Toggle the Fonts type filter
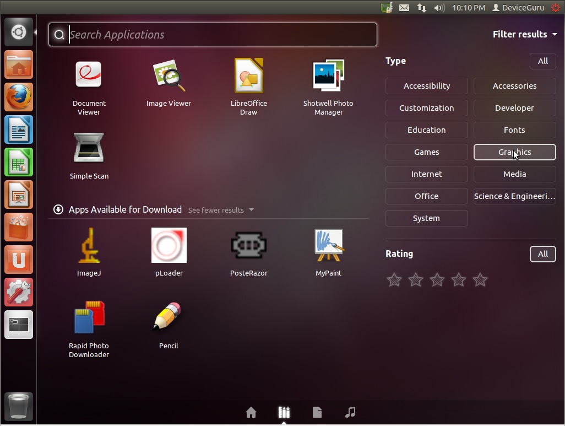Screen dimensions: 565x426 (514, 130)
